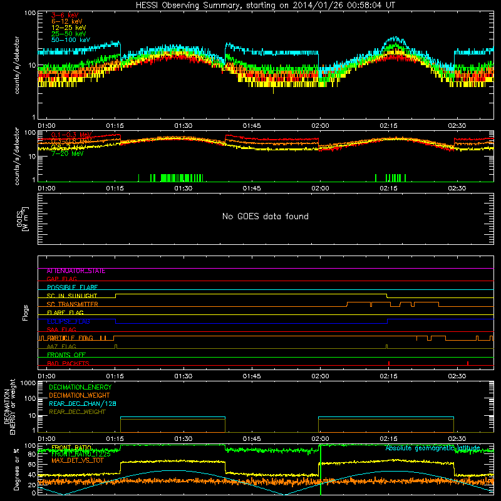
Task: Select the GAP_FLAG label
Action: pyautogui.click(x=61, y=279)
